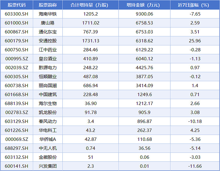Click the 股票代码 column header
The height and width of the screenshot is (171, 220).
pyautogui.click(x=16, y=5)
